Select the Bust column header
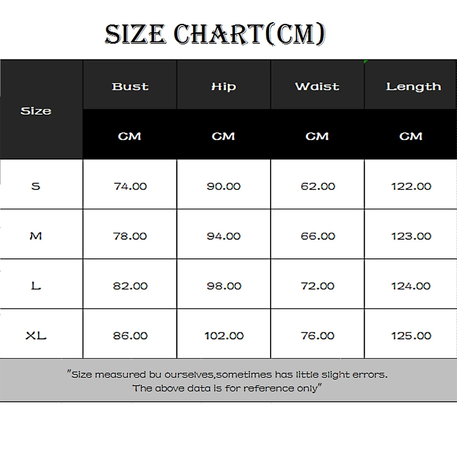Screen dimensions: 457x457 (x=130, y=86)
